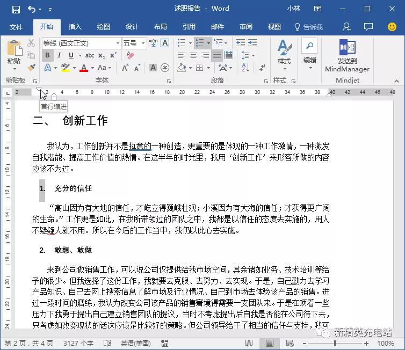
Task: Click the borders grid icon
Action: click(200, 68)
